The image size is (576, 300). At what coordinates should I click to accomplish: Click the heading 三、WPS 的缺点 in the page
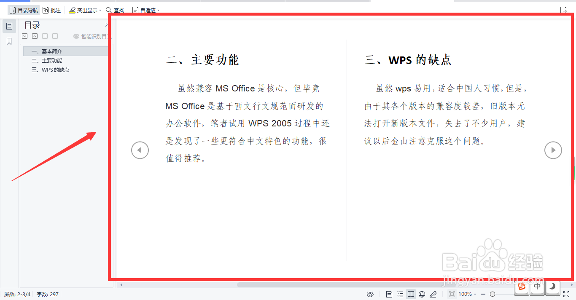pyautogui.click(x=408, y=60)
